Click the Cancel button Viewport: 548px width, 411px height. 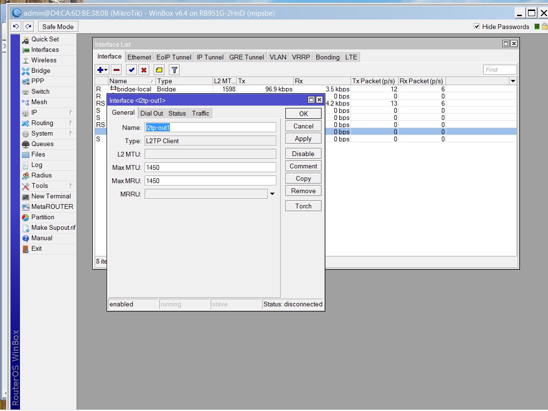coord(303,126)
